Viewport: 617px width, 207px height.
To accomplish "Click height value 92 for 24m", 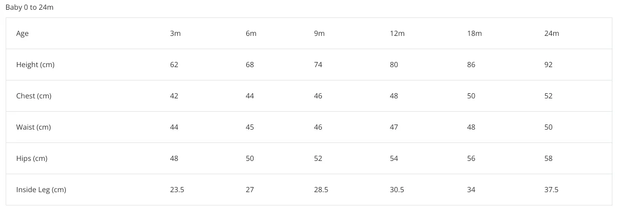I will coord(549,65).
